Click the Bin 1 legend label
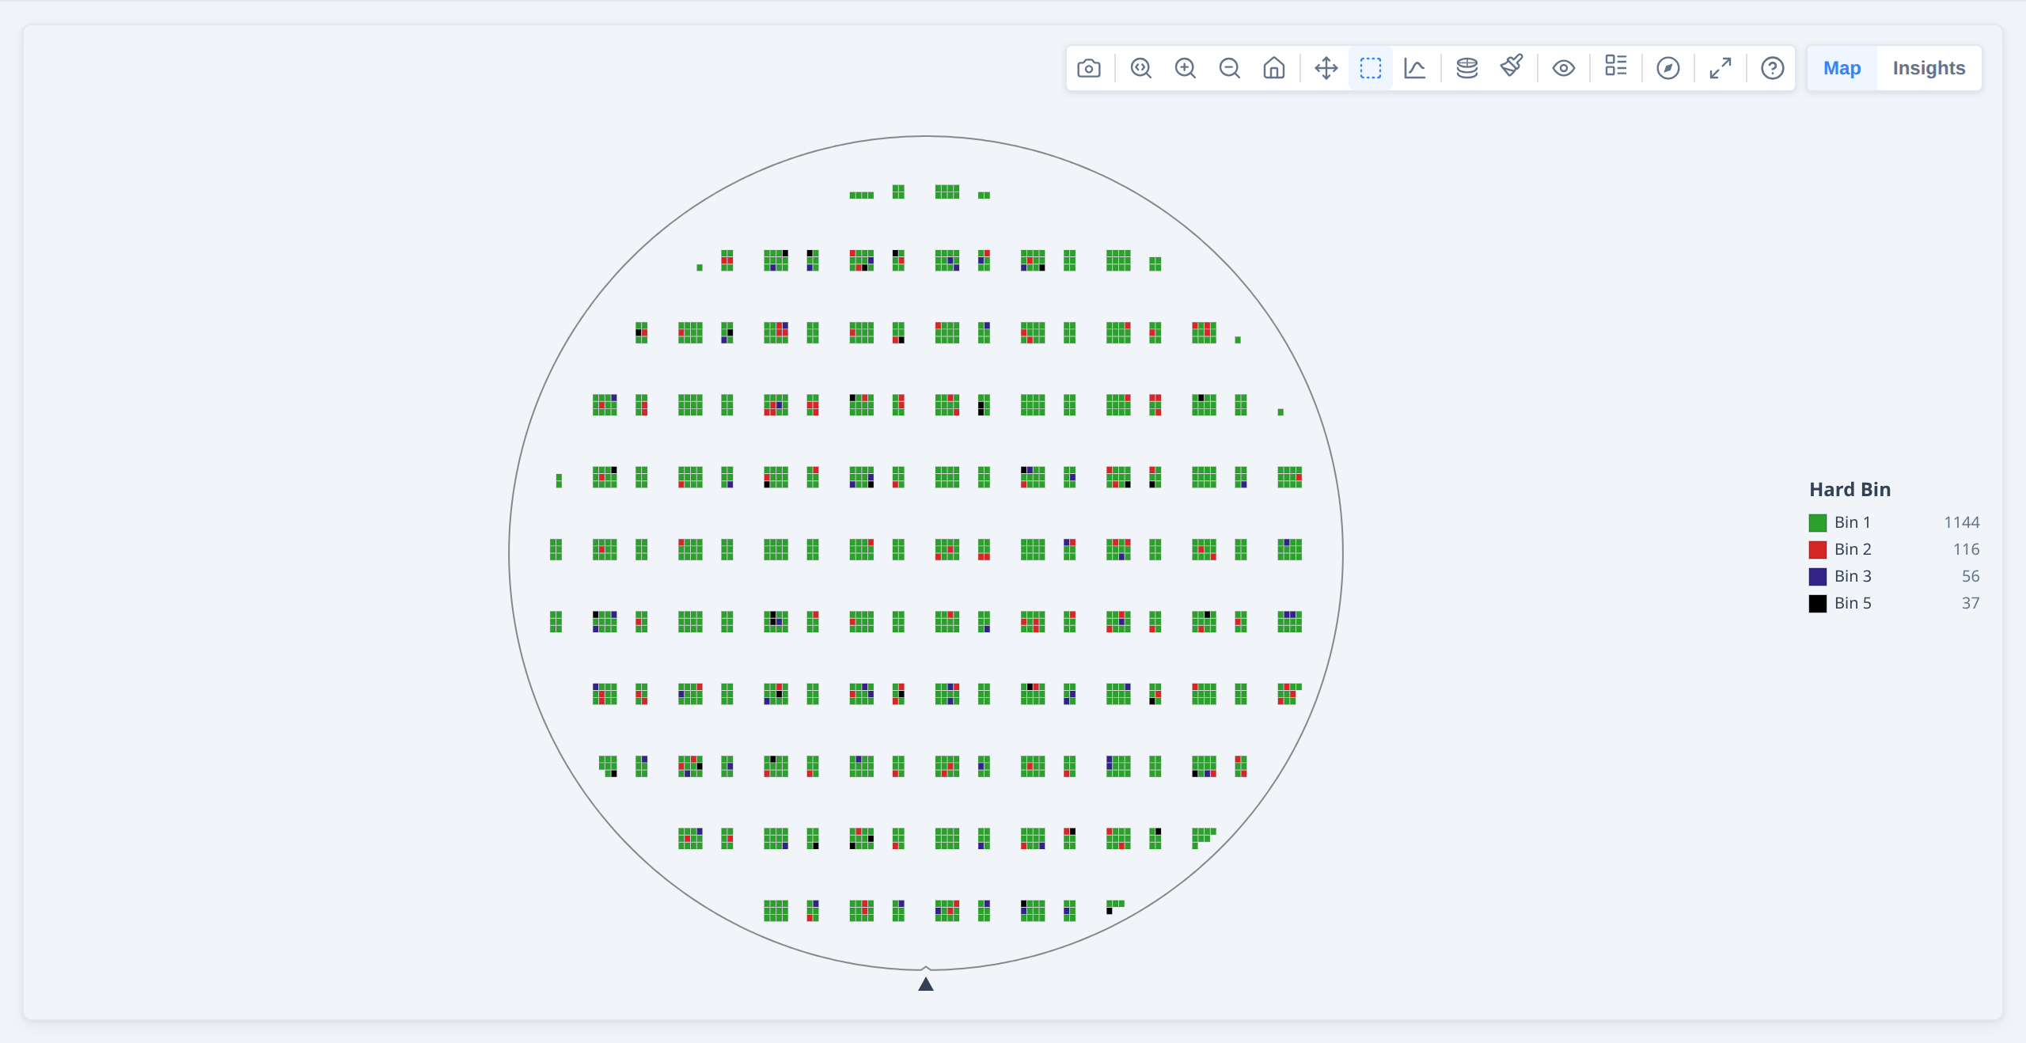The width and height of the screenshot is (2026, 1043). (1852, 522)
